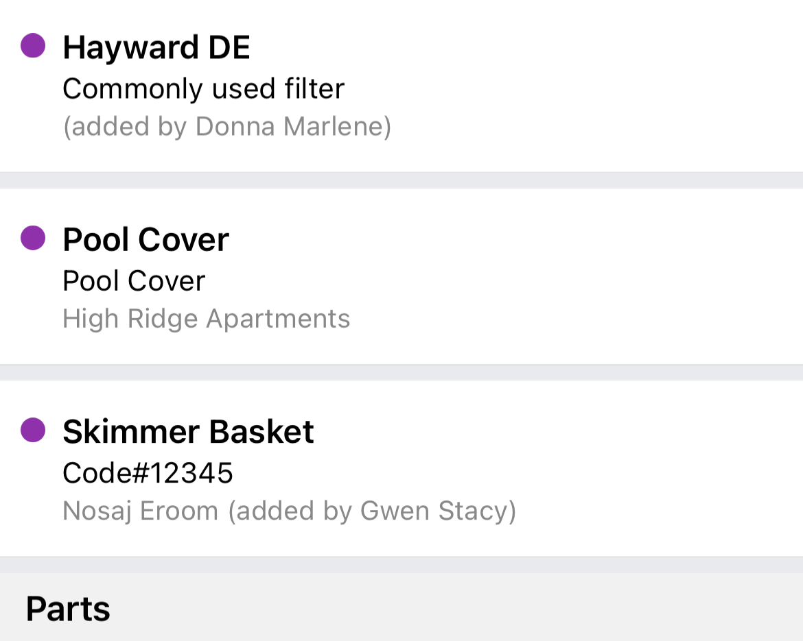This screenshot has width=803, height=641.
Task: Click the divider just above the Parts header
Action: pyautogui.click(x=401, y=564)
